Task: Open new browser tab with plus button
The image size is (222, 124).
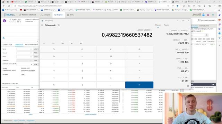Action: (x=200, y=2)
